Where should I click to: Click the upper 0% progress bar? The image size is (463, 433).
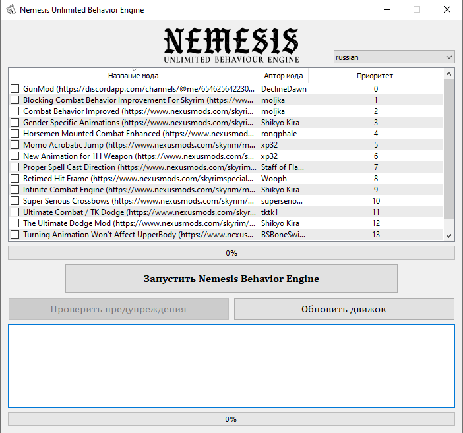click(x=231, y=253)
